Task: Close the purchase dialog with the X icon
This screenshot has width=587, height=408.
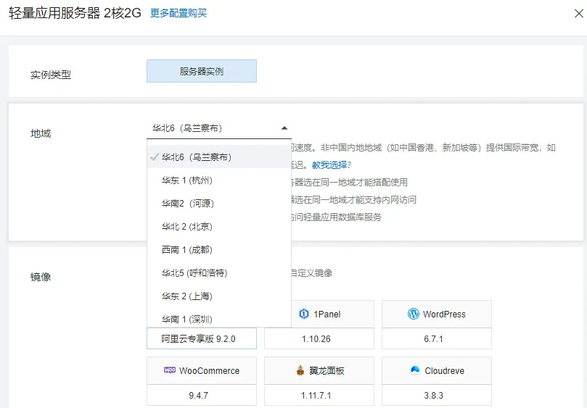Action: point(579,14)
